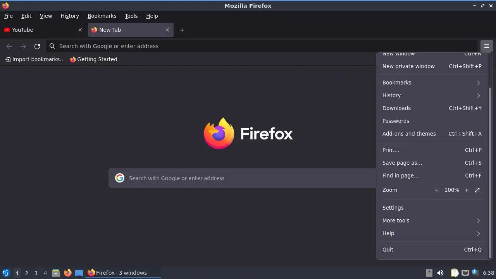The image size is (496, 279).
Task: Reset zoom via the 100% label
Action: (452, 190)
